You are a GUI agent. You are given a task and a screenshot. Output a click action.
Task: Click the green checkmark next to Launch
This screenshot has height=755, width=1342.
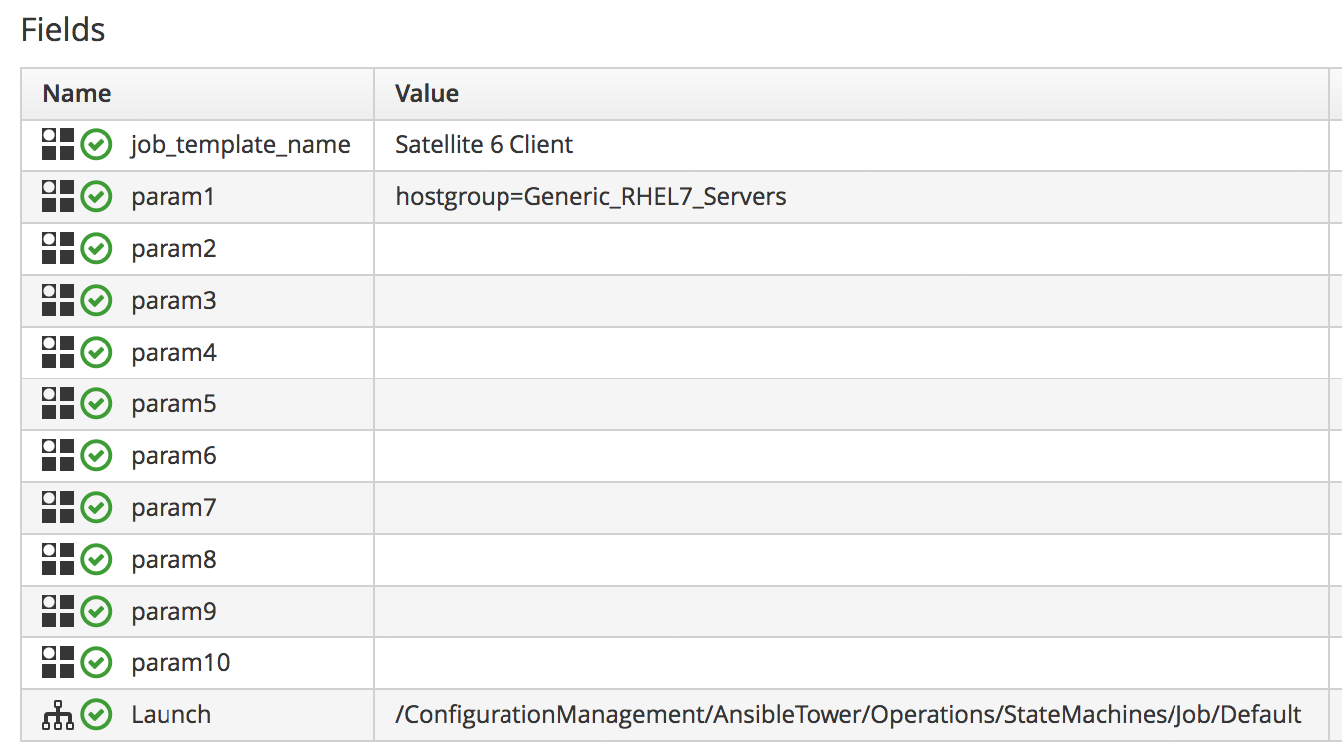(96, 715)
